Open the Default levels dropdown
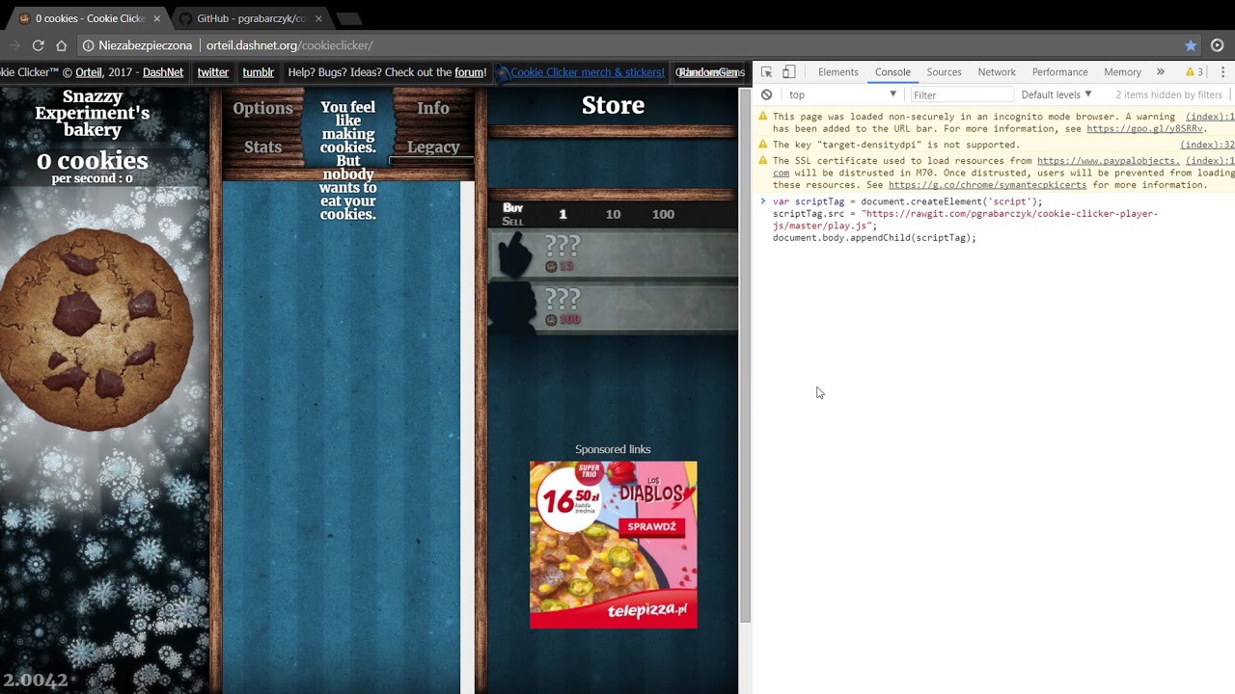 coord(1057,94)
